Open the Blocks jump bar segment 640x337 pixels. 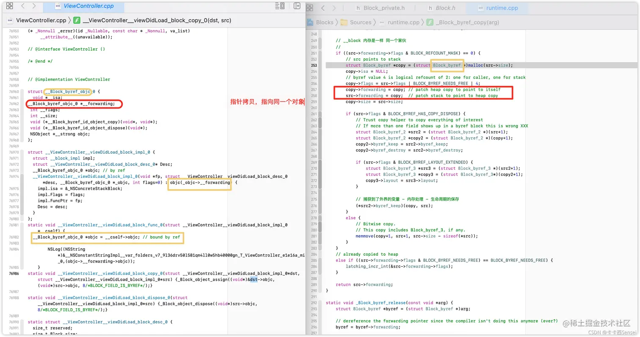[325, 22]
